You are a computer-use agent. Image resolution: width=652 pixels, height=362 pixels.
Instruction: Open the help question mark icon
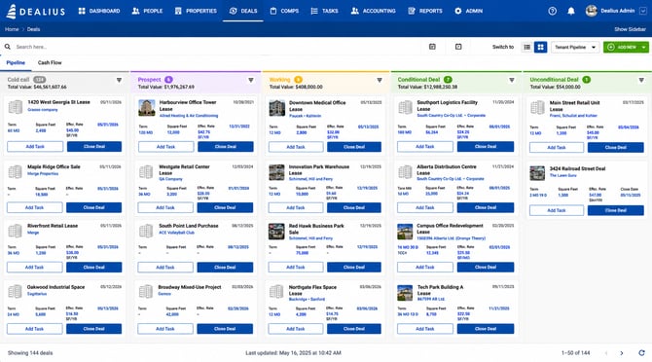(552, 12)
